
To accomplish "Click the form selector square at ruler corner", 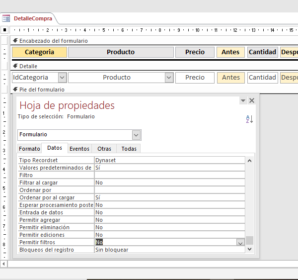I will [4, 30].
